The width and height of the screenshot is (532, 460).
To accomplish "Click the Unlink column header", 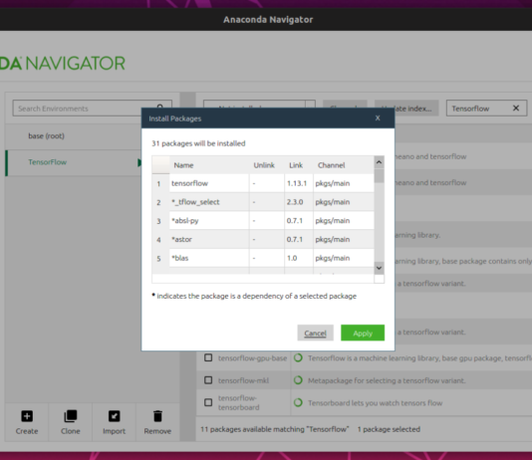I will tap(264, 165).
